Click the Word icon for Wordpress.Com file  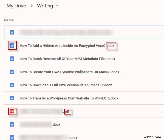[x=12, y=98]
